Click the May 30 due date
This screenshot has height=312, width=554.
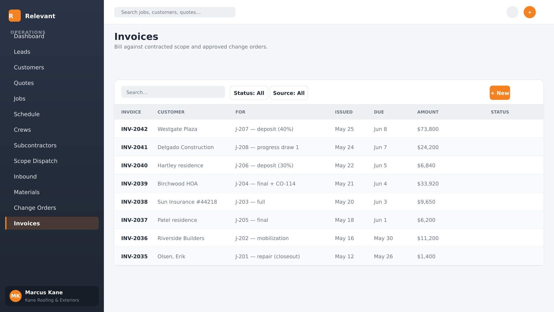(383, 238)
